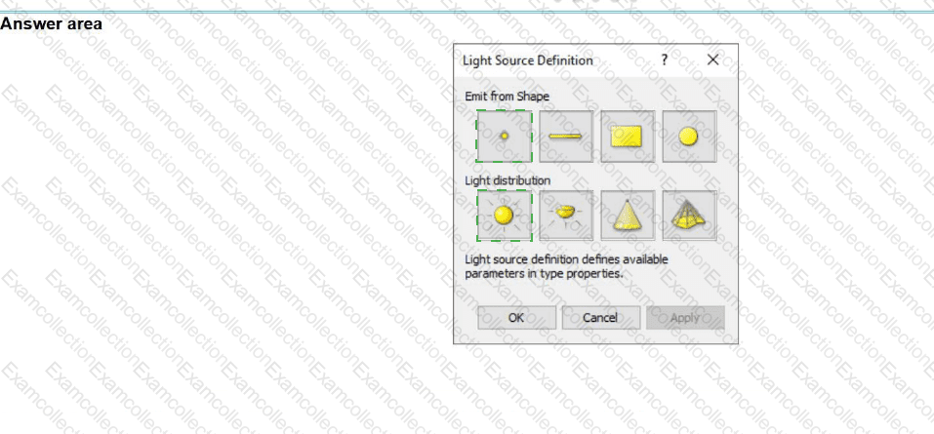Click the 'Answer area' heading
This screenshot has width=934, height=434.
pyautogui.click(x=51, y=23)
